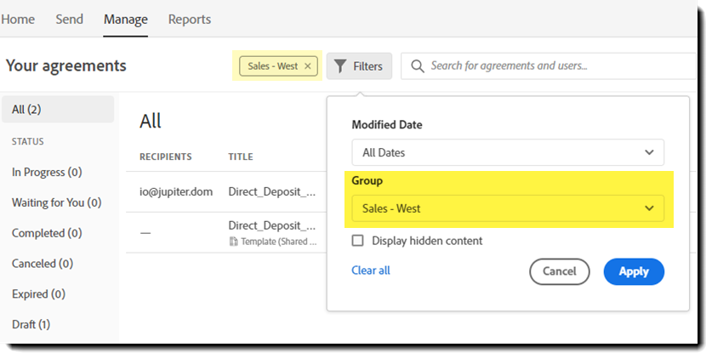Click the template icon under Direct_Deposit

(233, 242)
